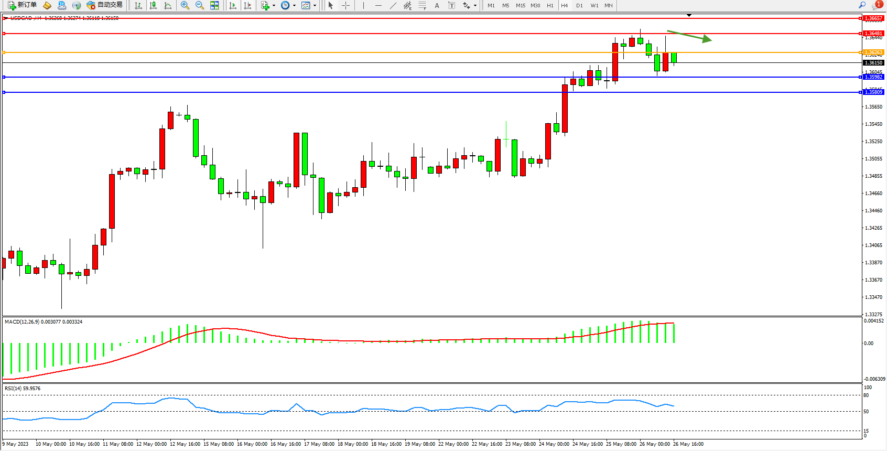
Task: Switch chart to line chart mode
Action: pyautogui.click(x=168, y=5)
